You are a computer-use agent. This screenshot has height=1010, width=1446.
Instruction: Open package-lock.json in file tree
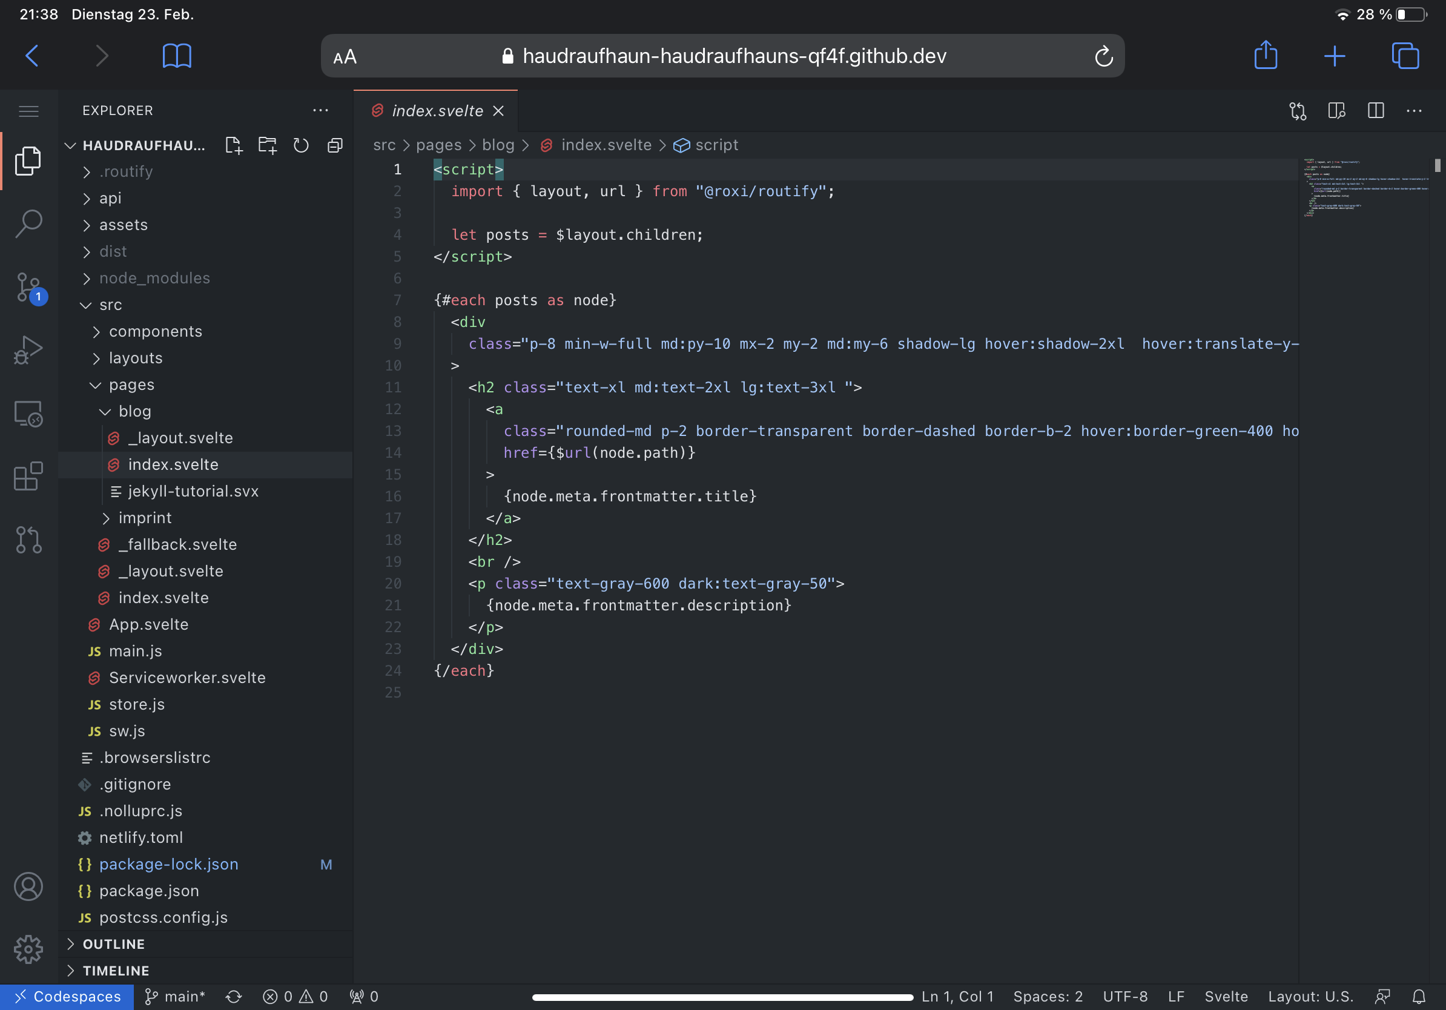pyautogui.click(x=169, y=864)
